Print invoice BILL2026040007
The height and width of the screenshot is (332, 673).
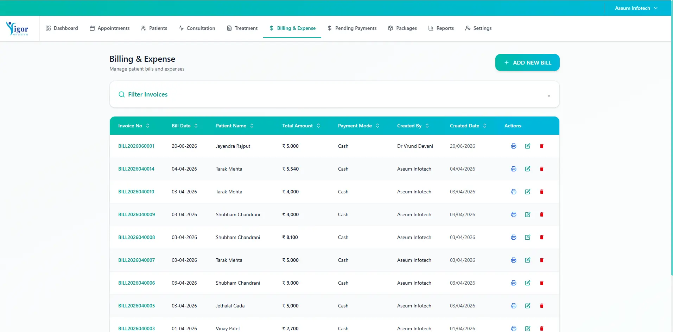pyautogui.click(x=513, y=260)
